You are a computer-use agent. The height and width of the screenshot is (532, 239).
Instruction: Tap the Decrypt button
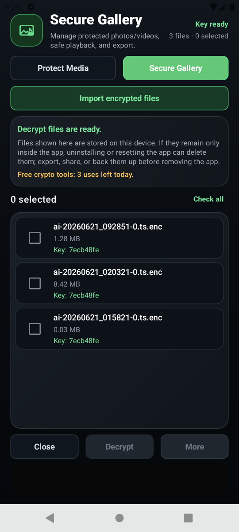point(119,447)
